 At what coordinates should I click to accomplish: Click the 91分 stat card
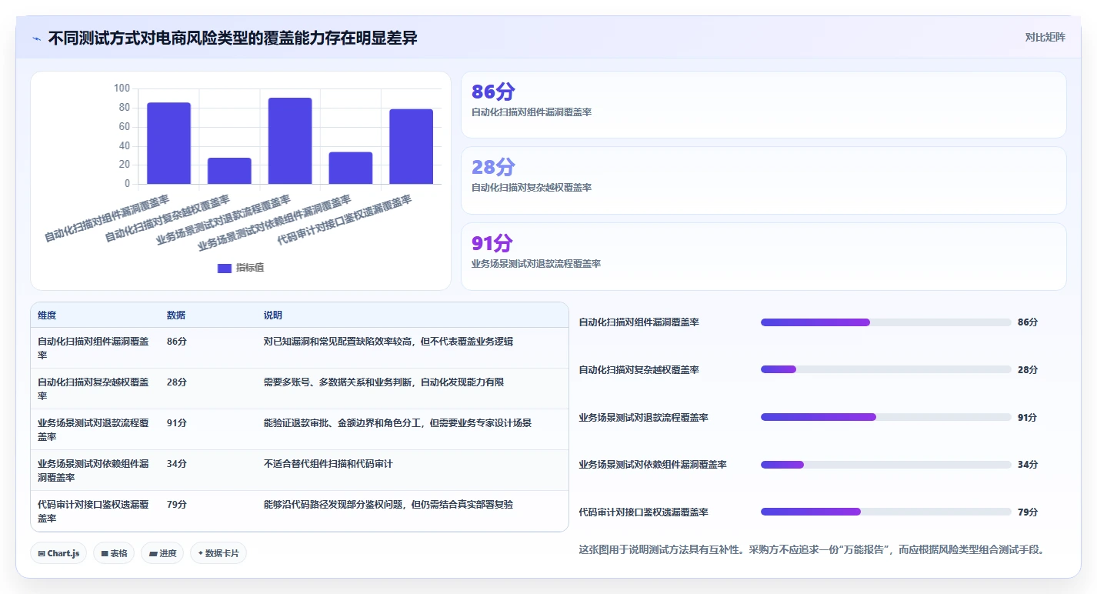pos(763,256)
